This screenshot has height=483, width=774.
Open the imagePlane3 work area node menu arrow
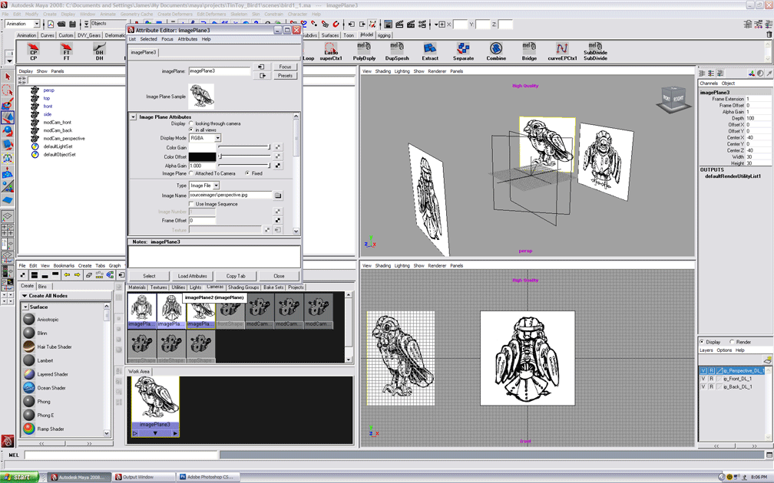pos(155,432)
